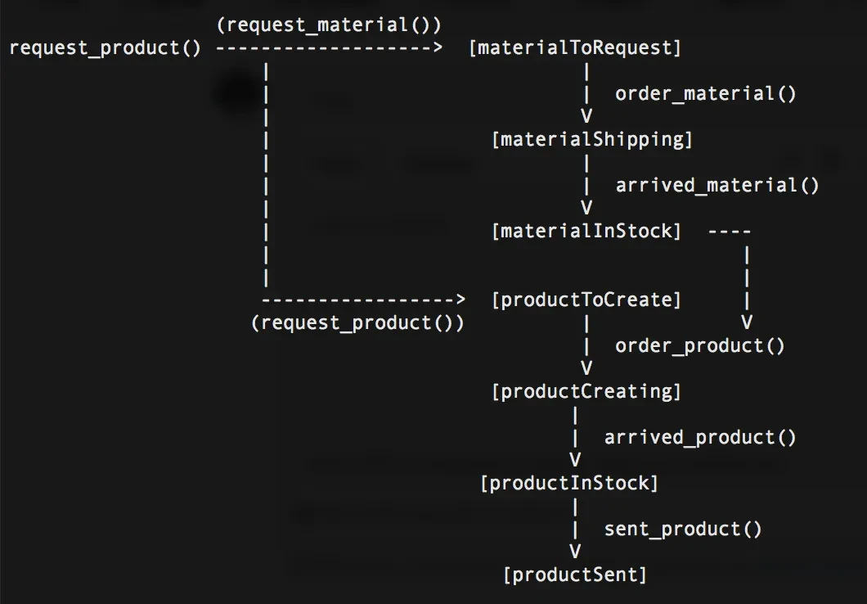Click the arrowhead pointing at [productToCreate]
Image resolution: width=867 pixels, height=604 pixels.
click(x=460, y=300)
